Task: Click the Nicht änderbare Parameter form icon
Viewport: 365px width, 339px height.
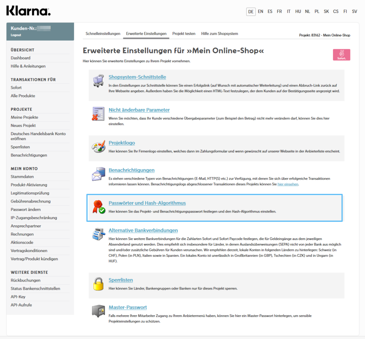Action: click(98, 113)
